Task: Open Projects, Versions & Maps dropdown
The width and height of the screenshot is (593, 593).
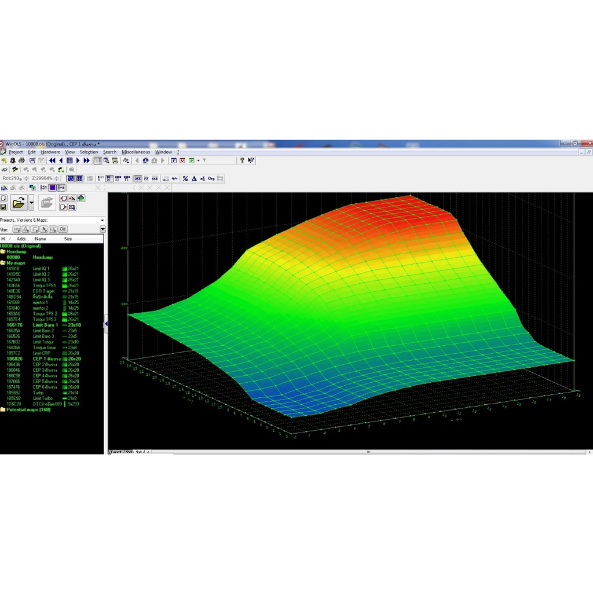Action: click(x=103, y=220)
